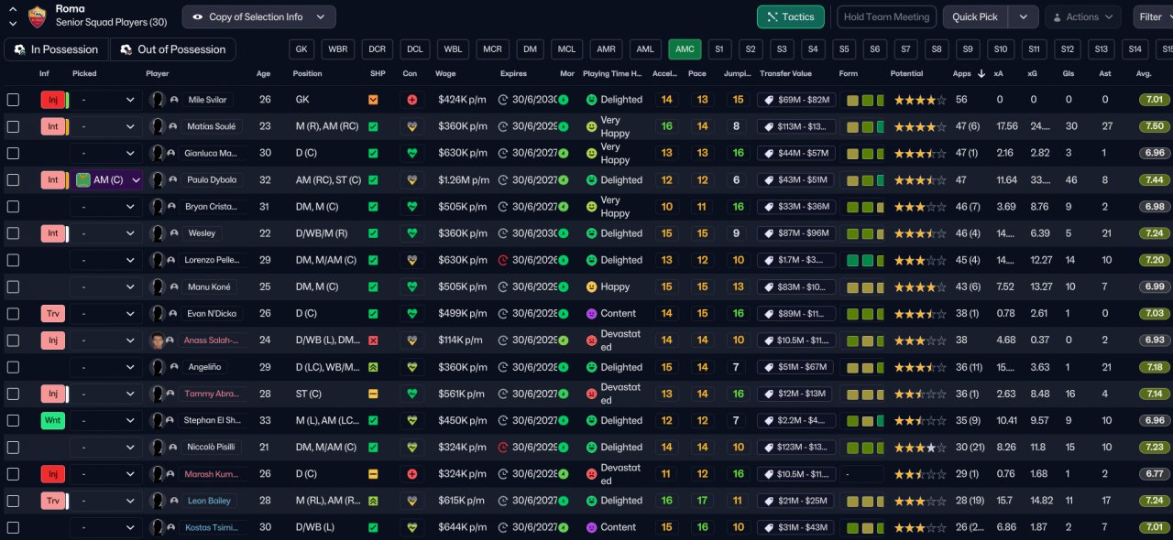Click the orange sharpness icon for Mile Svilar
The width and height of the screenshot is (1173, 540).
tap(373, 100)
